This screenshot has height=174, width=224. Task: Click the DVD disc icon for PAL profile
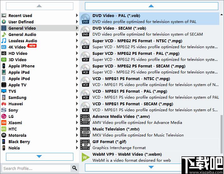click(x=85, y=19)
